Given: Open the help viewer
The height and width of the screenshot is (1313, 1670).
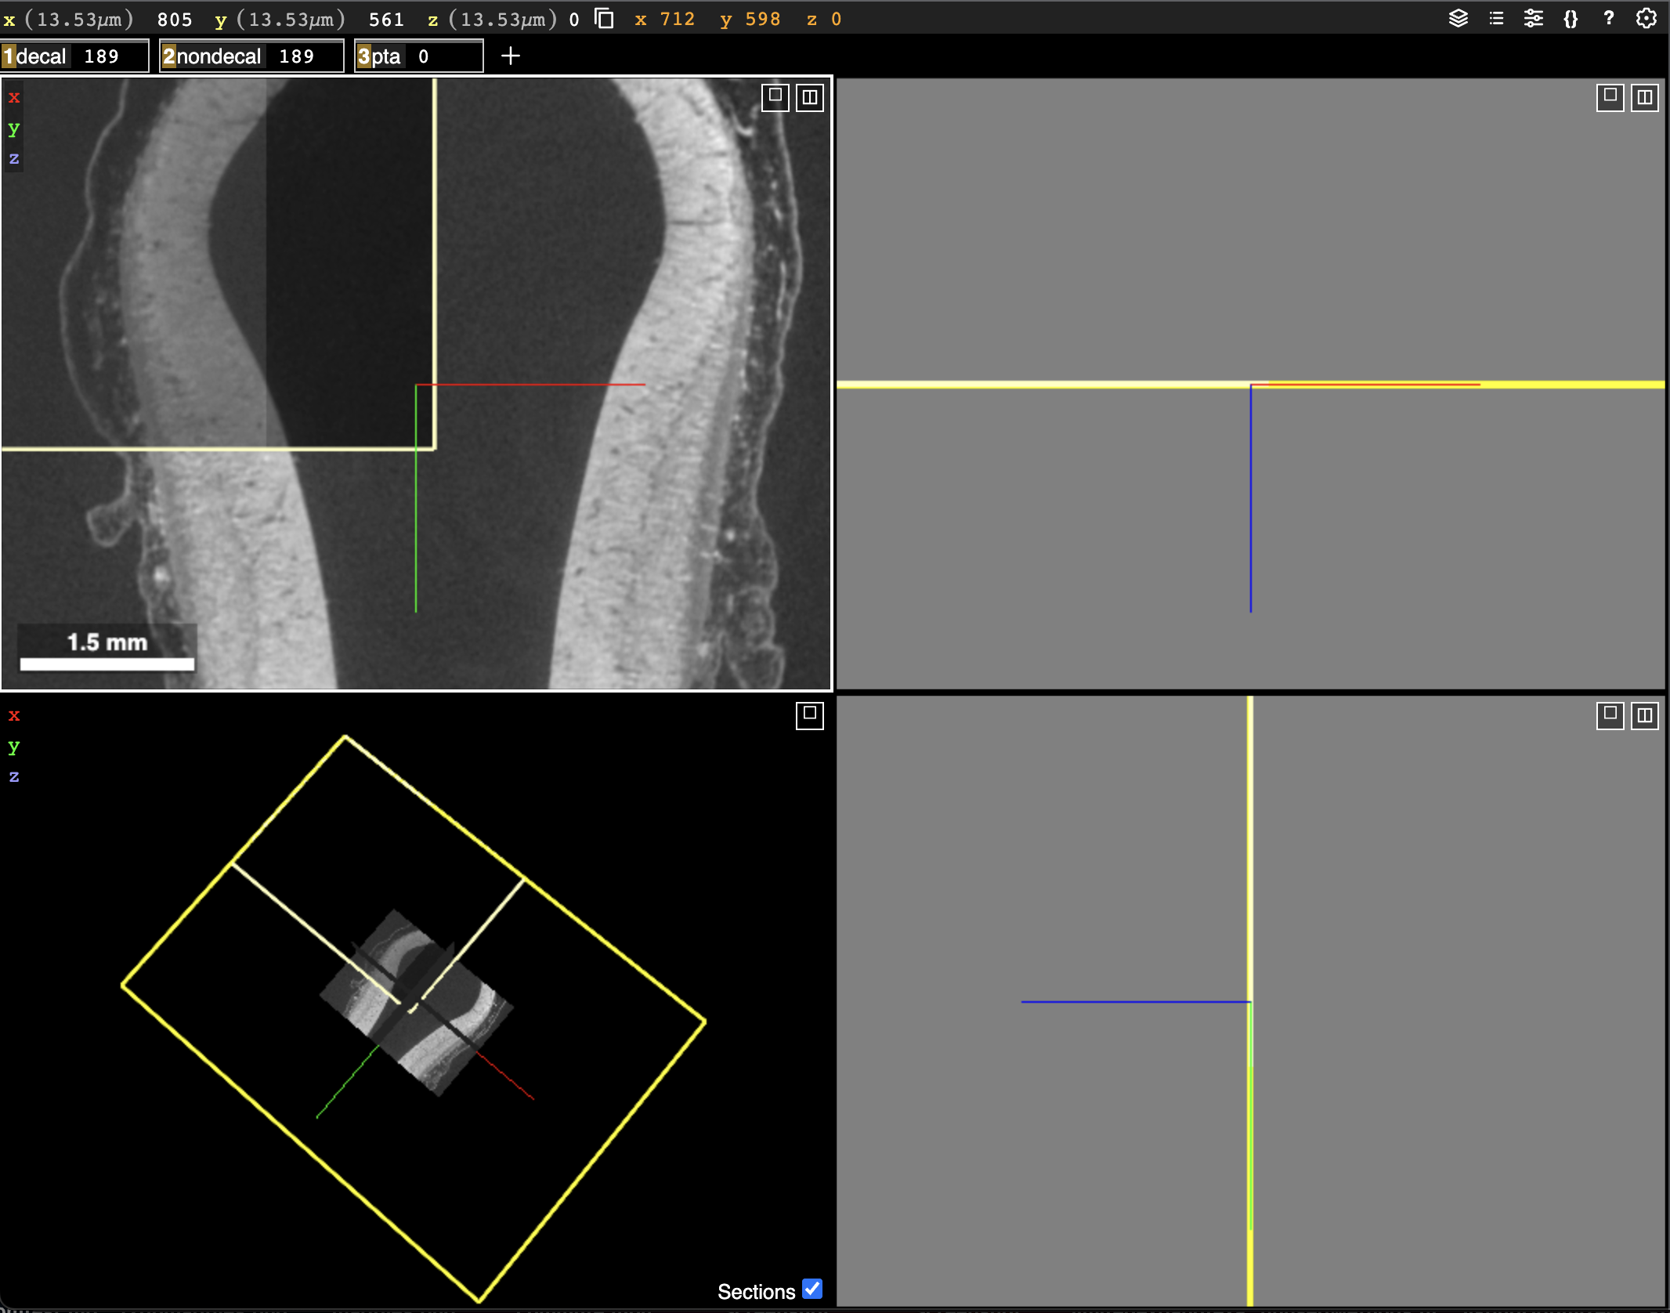Looking at the screenshot, I should pos(1607,18).
